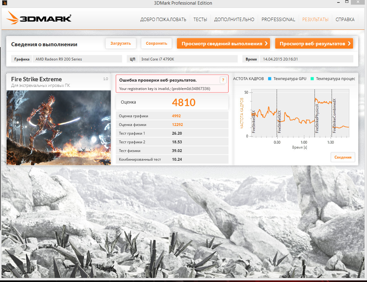Viewport: 367px width, 282px height.
Task: Click the Сведения о выполнении heading
Action: point(44,44)
